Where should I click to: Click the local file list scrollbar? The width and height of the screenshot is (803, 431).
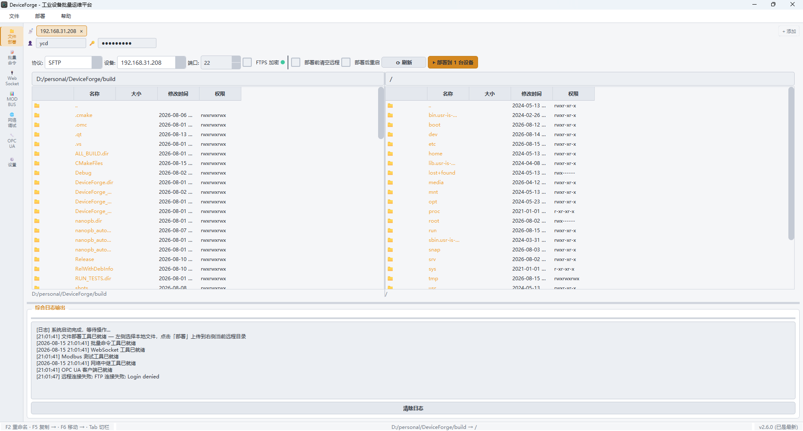pyautogui.click(x=381, y=113)
